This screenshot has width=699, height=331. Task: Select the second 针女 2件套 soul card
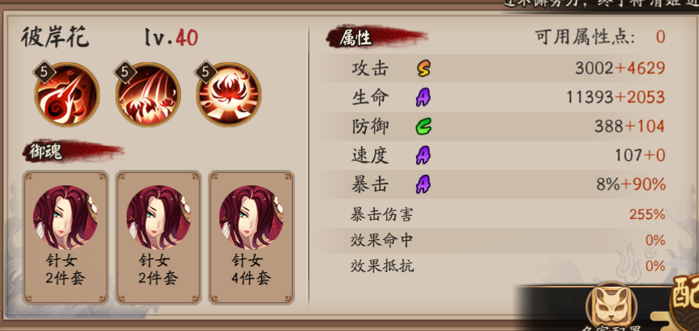[x=158, y=237]
